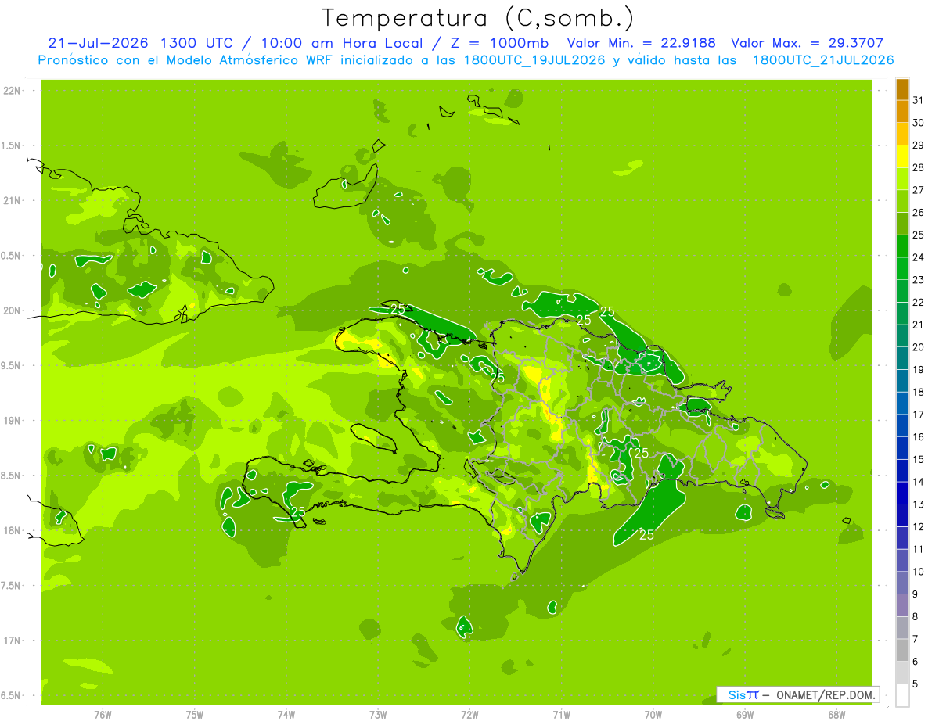Click the 68W longitude axis label
The width and height of the screenshot is (939, 725).
(x=836, y=715)
